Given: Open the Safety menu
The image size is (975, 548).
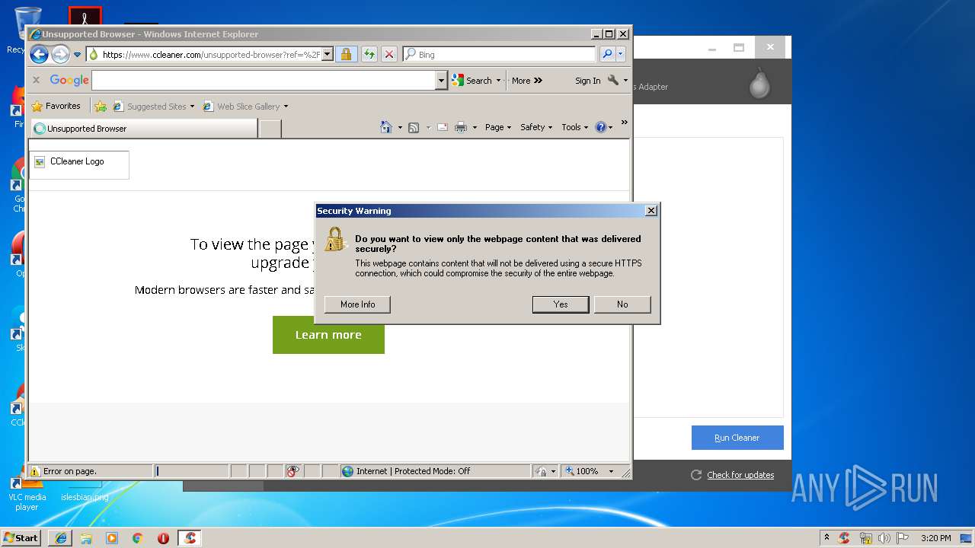Looking at the screenshot, I should pos(536,127).
